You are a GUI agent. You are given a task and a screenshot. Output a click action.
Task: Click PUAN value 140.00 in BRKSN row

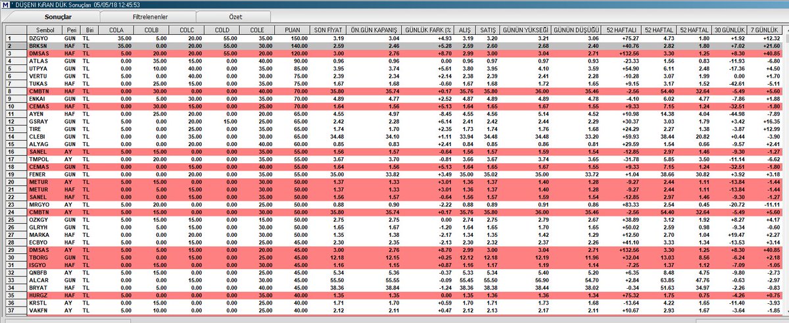pos(293,46)
